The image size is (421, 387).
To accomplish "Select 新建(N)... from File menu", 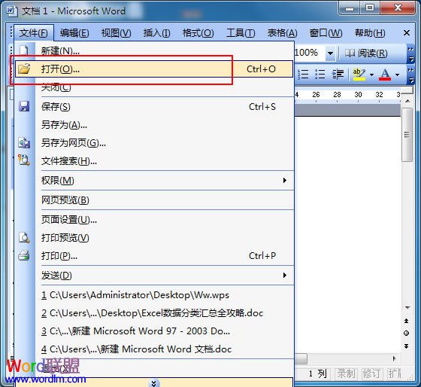I will point(154,51).
